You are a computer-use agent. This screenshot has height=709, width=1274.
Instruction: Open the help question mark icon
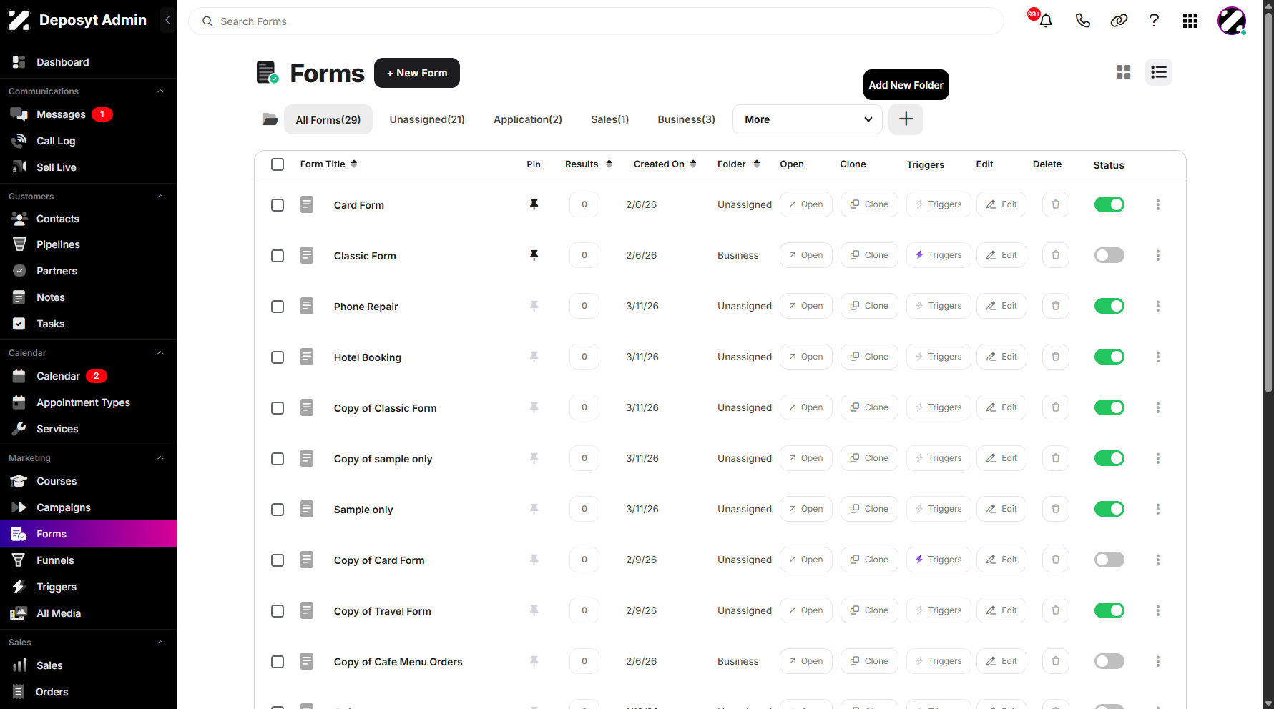coord(1154,21)
